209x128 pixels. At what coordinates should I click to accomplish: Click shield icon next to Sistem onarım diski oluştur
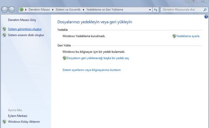(x=4, y=35)
